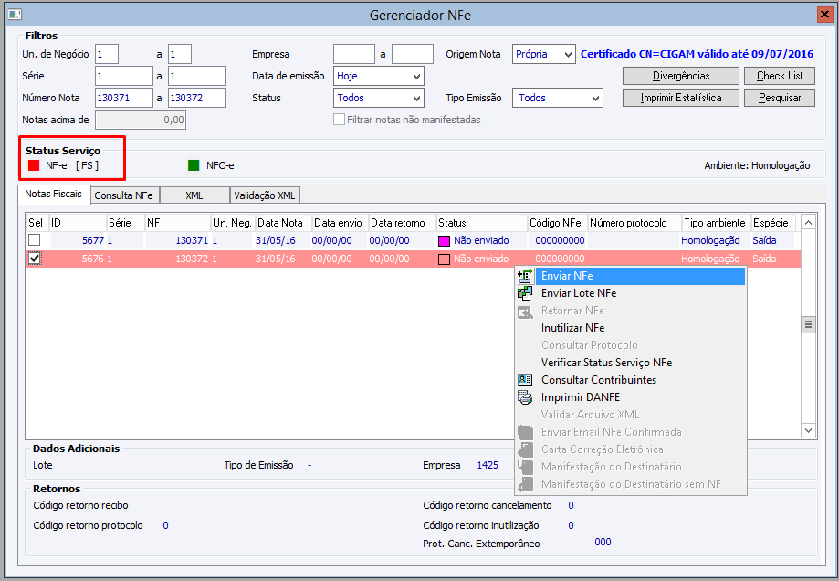
Task: Click the first Empresa input field
Action: [x=354, y=54]
